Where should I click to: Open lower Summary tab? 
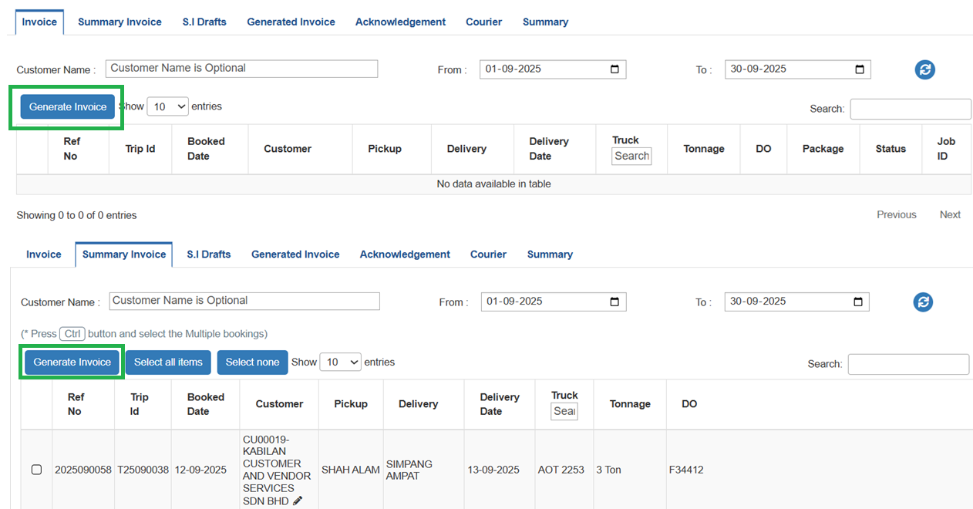coord(550,254)
